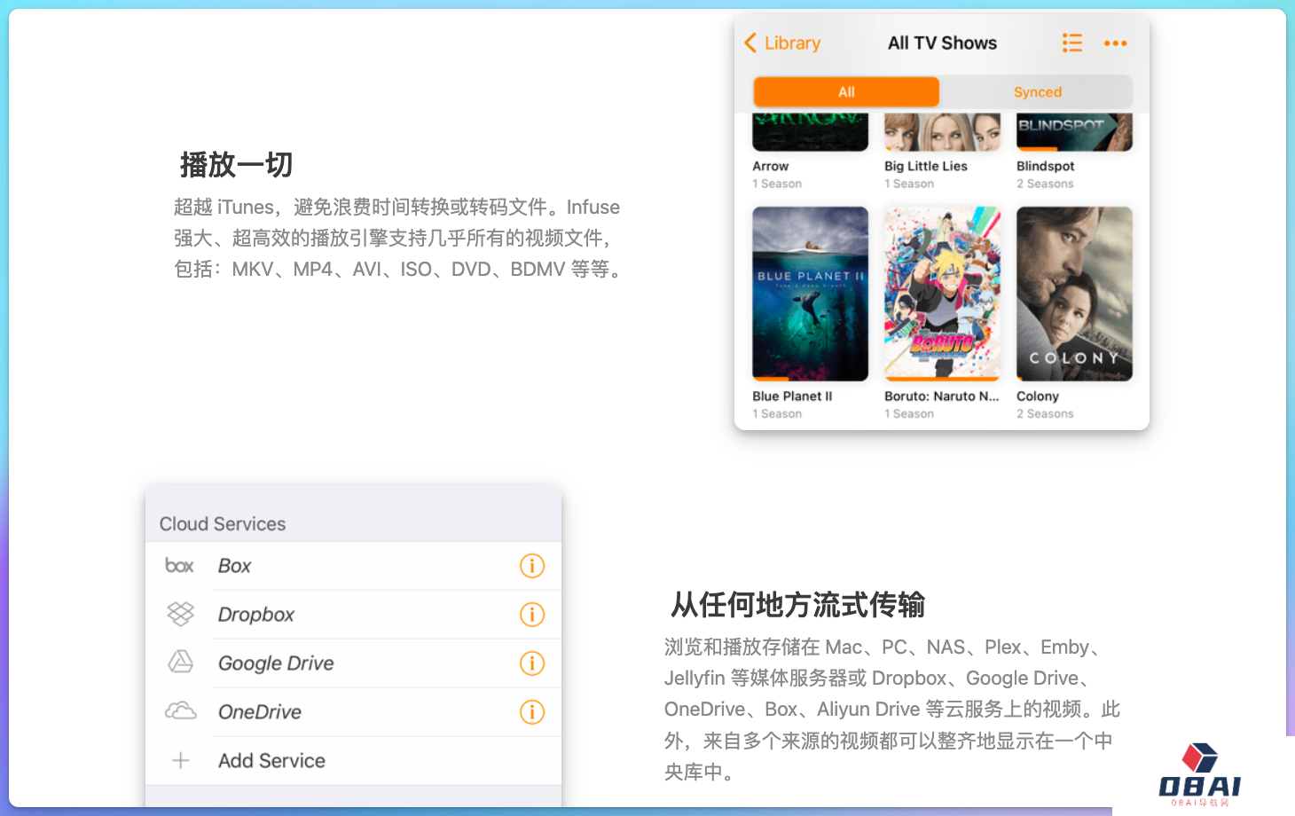Go back to Library
1295x816 pixels.
click(x=782, y=43)
